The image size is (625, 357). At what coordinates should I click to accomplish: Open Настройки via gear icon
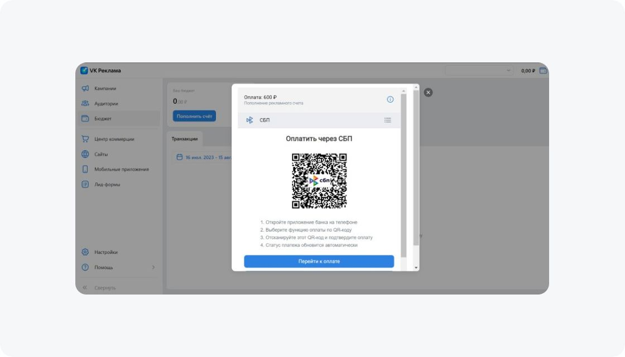click(x=84, y=252)
